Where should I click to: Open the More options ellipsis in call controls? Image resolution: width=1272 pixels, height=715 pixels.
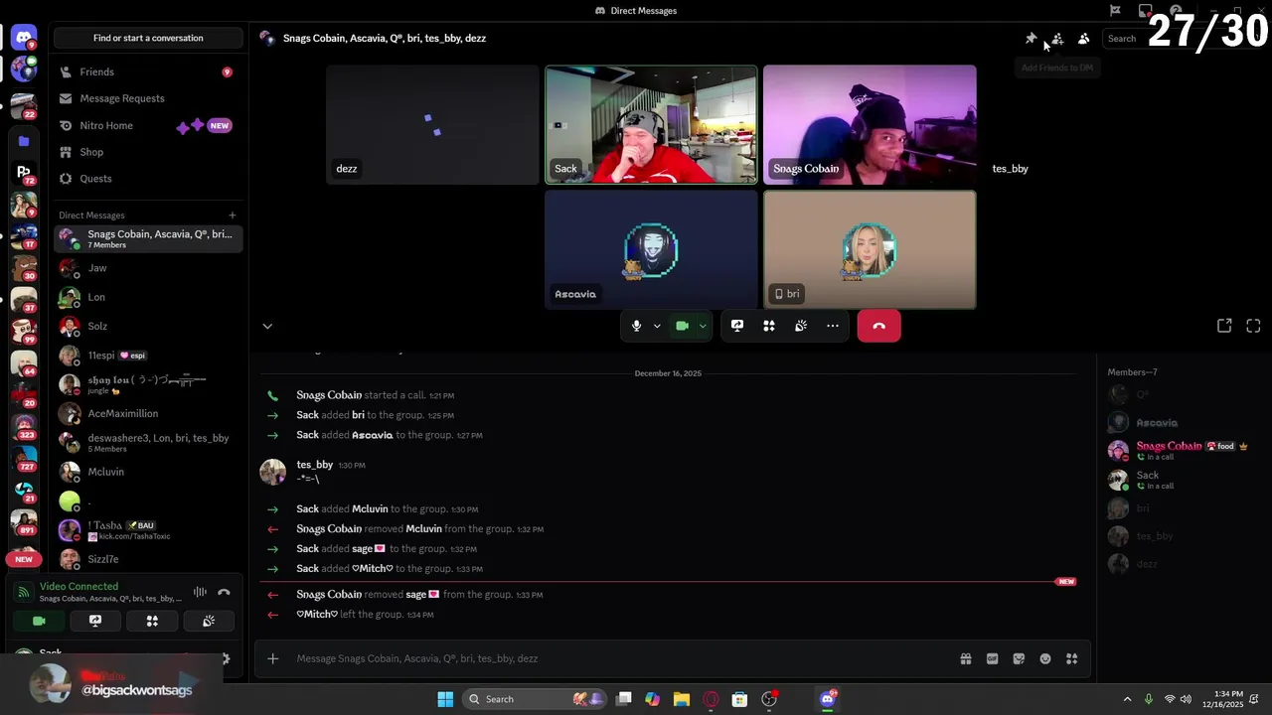[x=833, y=326]
